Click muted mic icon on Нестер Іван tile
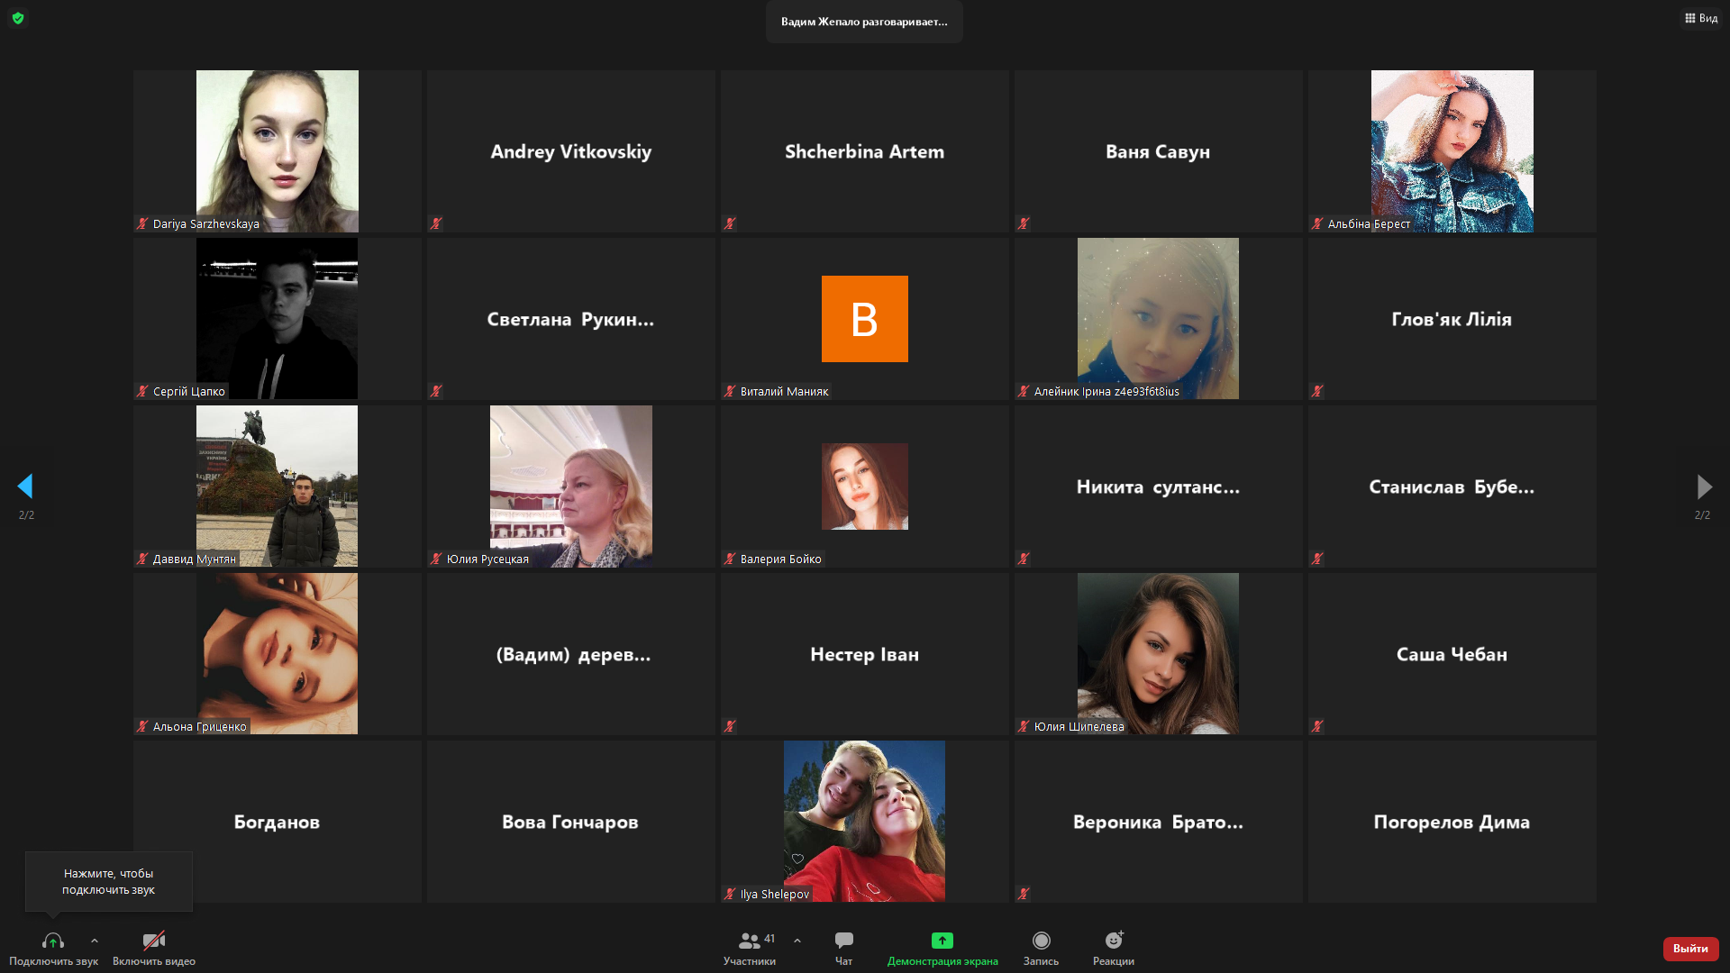This screenshot has height=973, width=1730. tap(730, 726)
